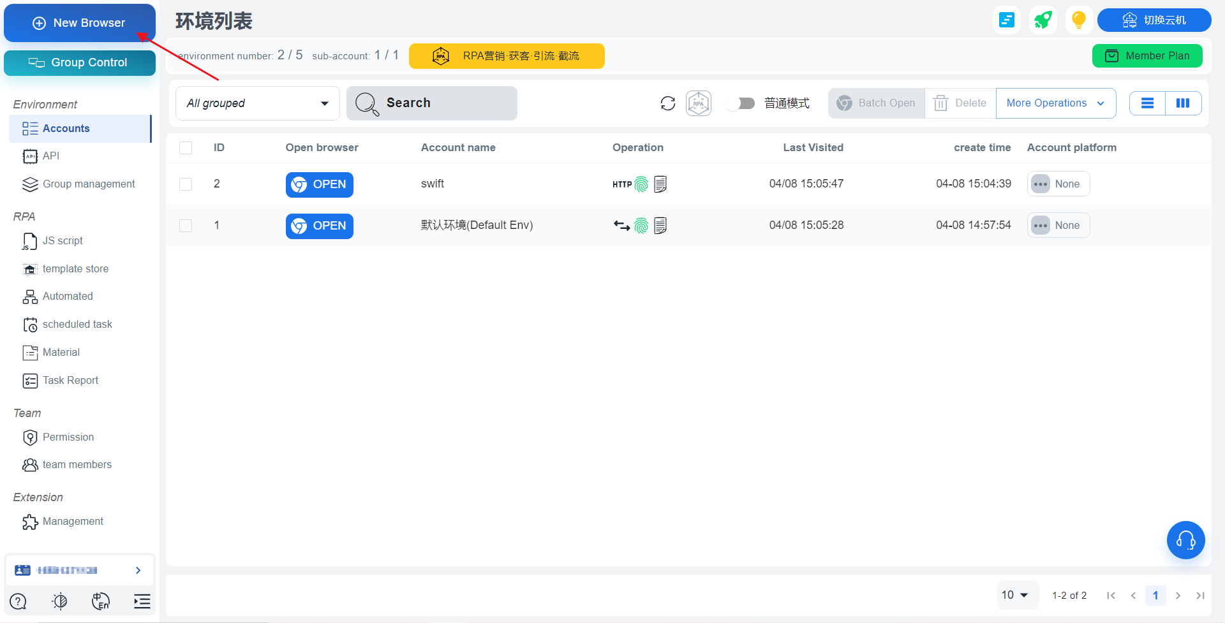This screenshot has width=1225, height=623.
Task: Click the language switch globe icon
Action: tap(101, 601)
